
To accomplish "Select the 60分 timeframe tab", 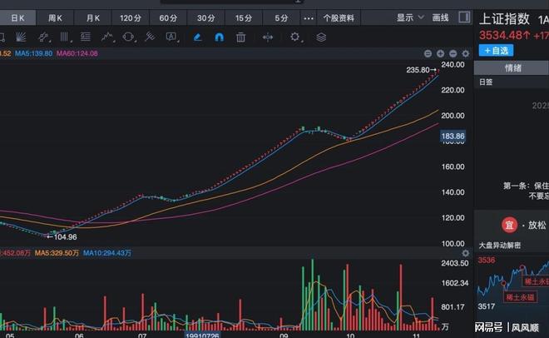I will [168, 17].
